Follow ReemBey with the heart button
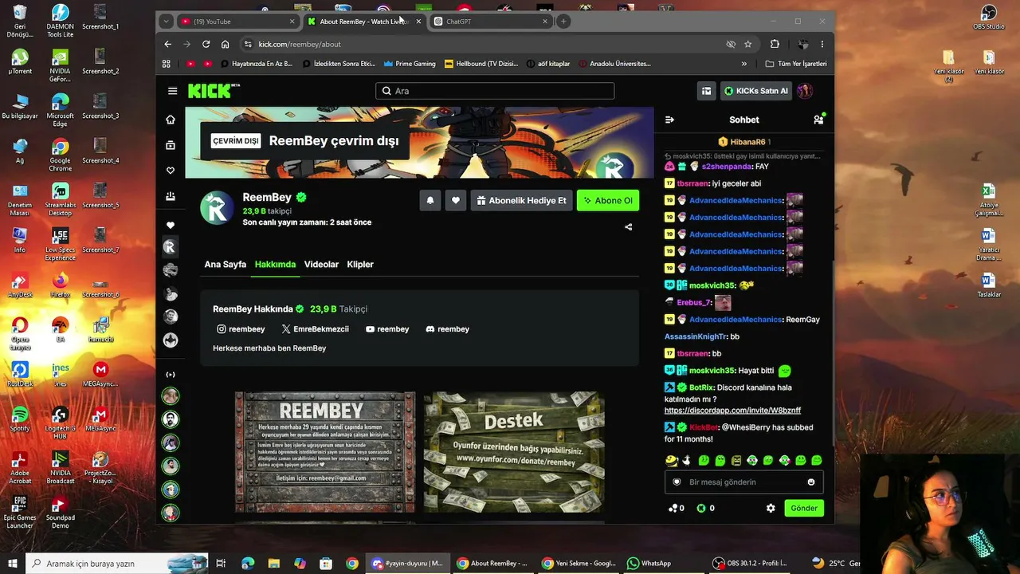 456,200
